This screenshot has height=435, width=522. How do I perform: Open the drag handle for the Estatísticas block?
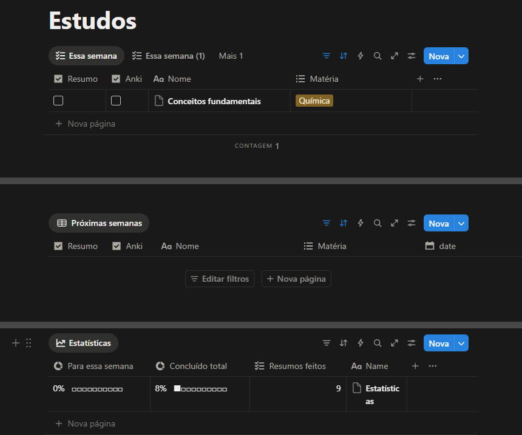coord(29,343)
